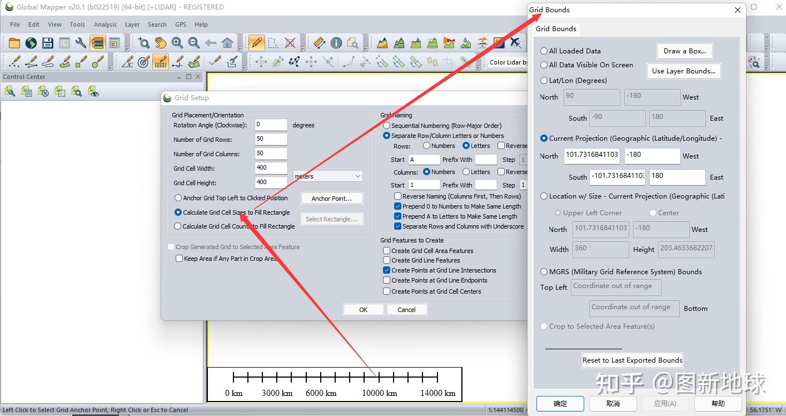
Task: Open the meters units dropdown
Action: tap(328, 176)
